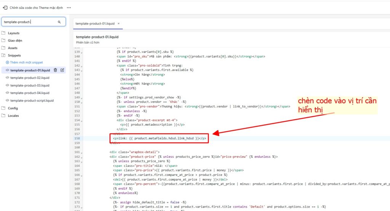
Task: Click the 'Phiên bản cũ hơn' link
Action: coord(88,42)
